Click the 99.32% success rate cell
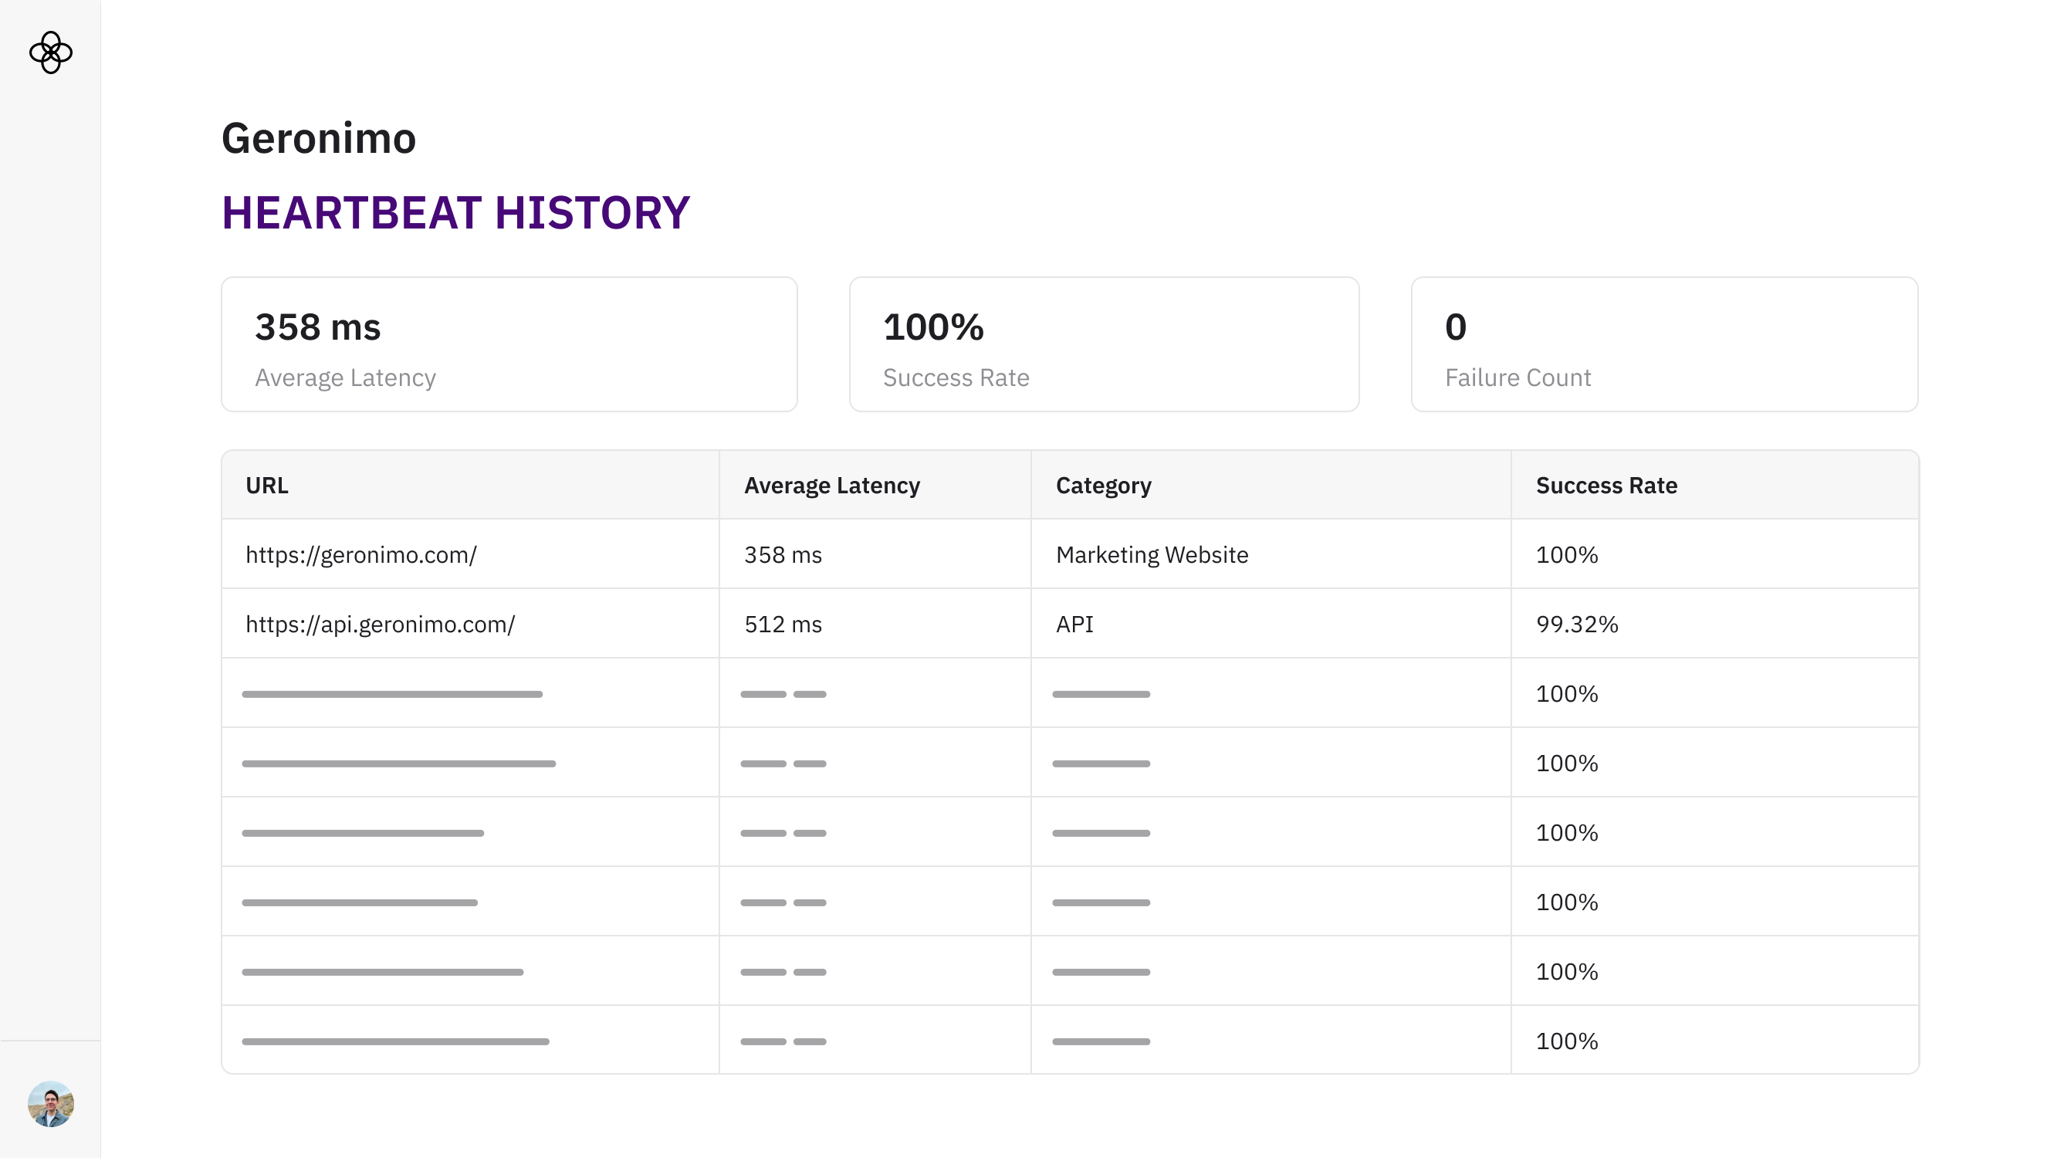Viewport: 2064px width, 1158px height. 1576,625
